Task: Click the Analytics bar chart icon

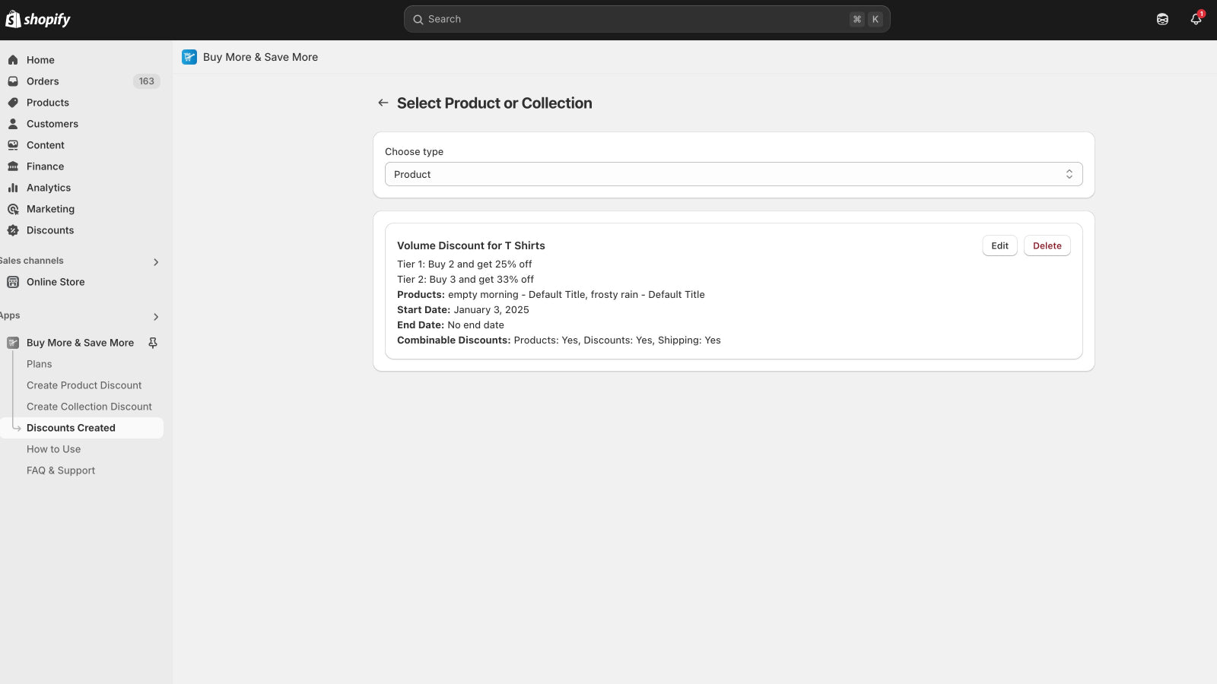Action: point(13,188)
